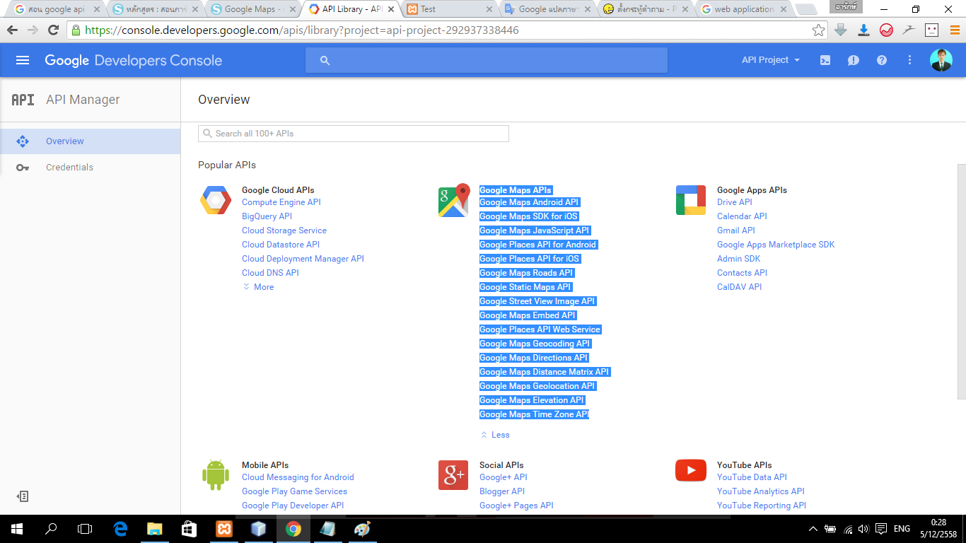Click the page vertical scrollbar
Image resolution: width=966 pixels, height=543 pixels.
[961, 283]
